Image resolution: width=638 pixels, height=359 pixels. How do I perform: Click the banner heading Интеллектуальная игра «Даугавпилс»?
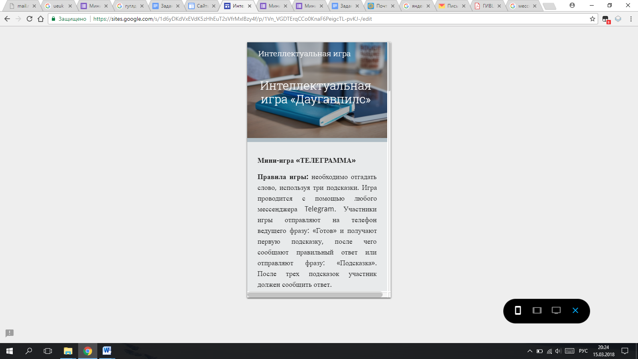coord(316,92)
